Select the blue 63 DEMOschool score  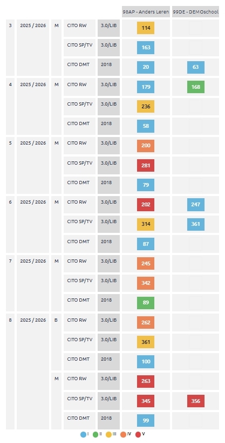(196, 67)
